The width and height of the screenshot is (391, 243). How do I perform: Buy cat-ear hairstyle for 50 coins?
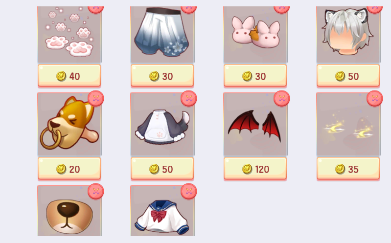tap(348, 76)
